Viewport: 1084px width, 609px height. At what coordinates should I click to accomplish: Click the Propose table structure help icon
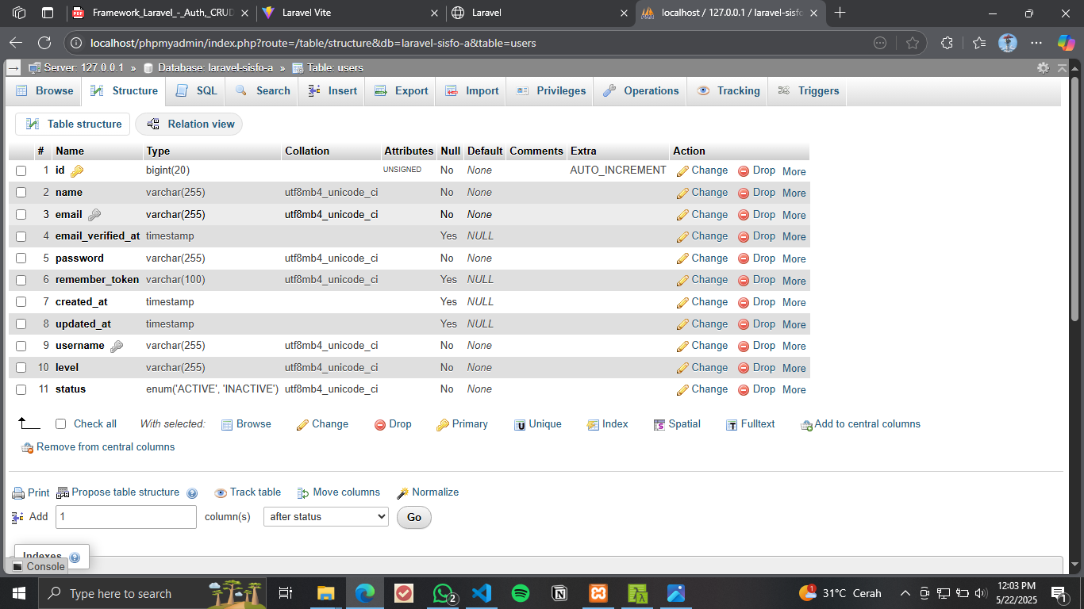(x=191, y=493)
